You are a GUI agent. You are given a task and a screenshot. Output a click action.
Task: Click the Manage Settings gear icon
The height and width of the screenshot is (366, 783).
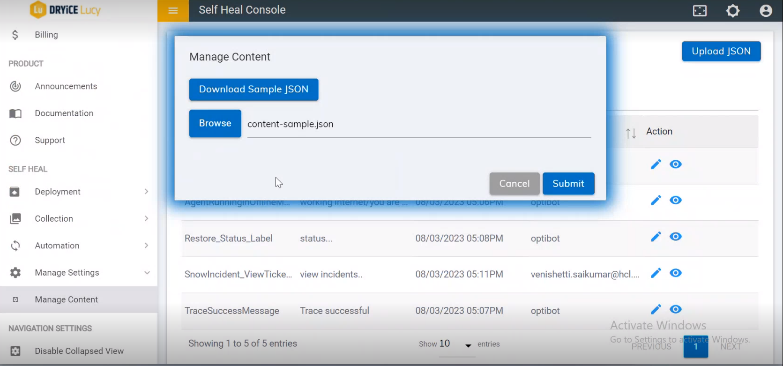coord(15,273)
